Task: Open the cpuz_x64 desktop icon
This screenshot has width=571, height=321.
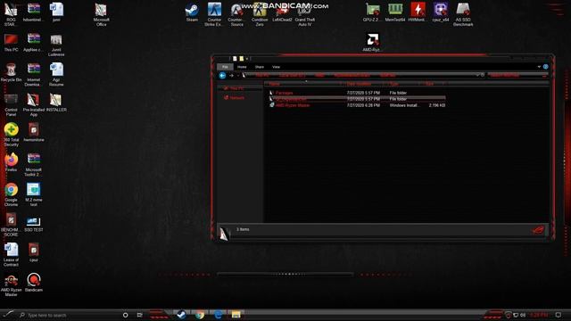Action: 441,12
